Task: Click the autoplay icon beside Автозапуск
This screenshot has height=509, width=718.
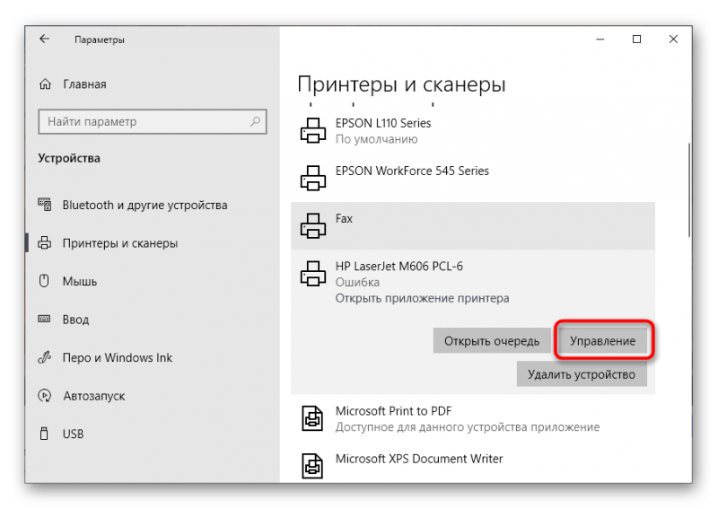Action: click(x=44, y=395)
